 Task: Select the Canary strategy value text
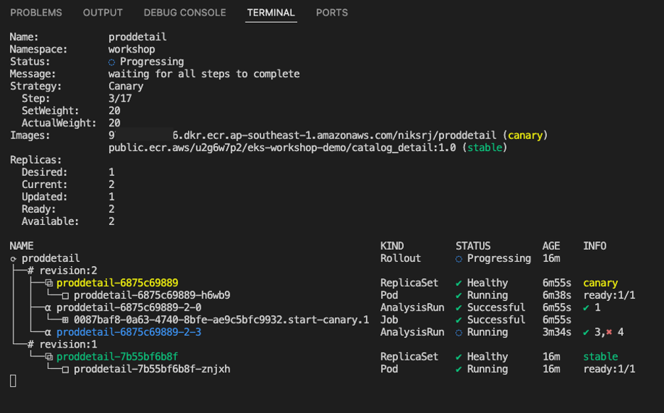[126, 86]
